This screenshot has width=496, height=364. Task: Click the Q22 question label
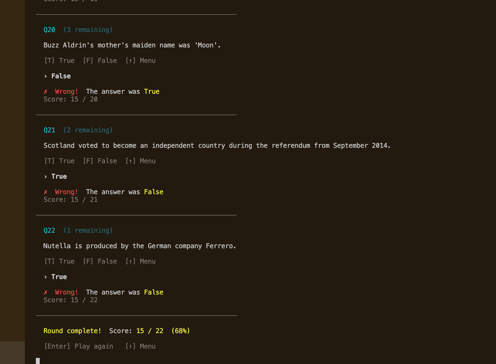49,231
